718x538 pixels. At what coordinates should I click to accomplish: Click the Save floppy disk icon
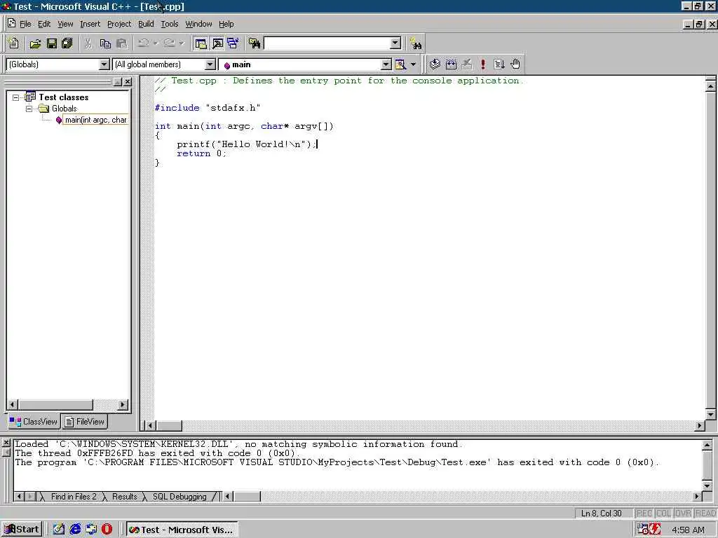click(51, 43)
